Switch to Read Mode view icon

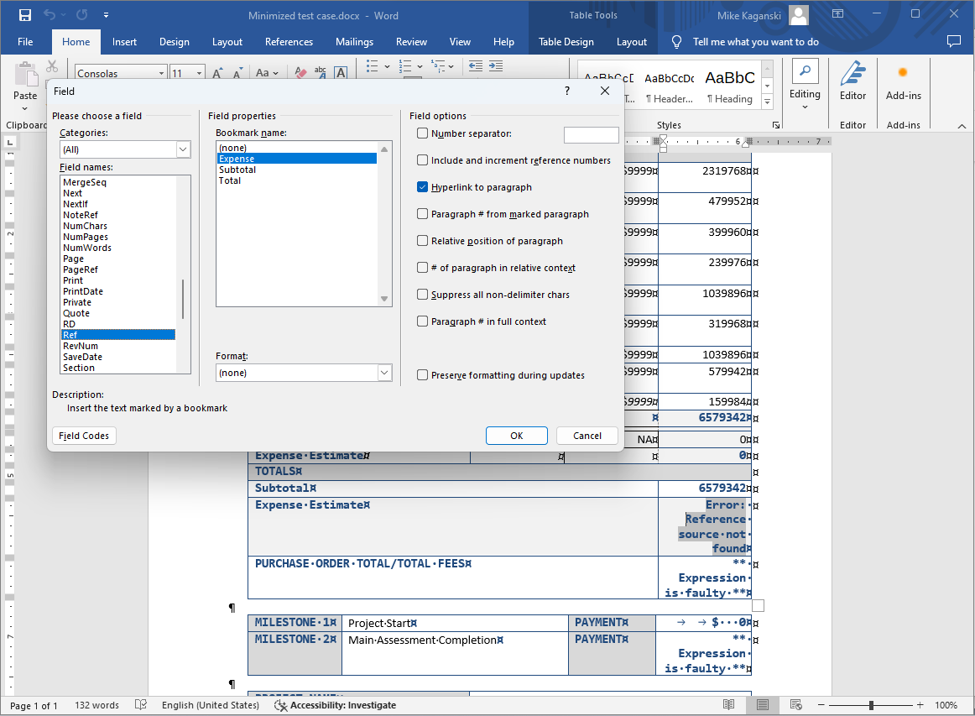pos(729,705)
